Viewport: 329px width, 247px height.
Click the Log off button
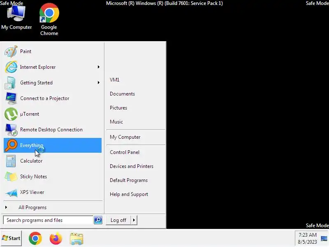tap(118, 220)
